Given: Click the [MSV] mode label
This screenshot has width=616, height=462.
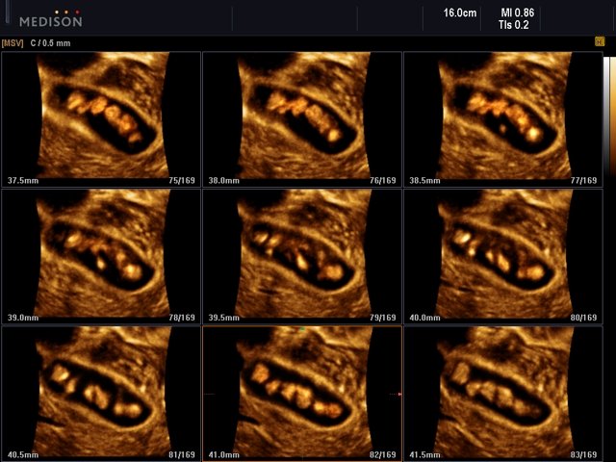Looking at the screenshot, I should point(13,43).
